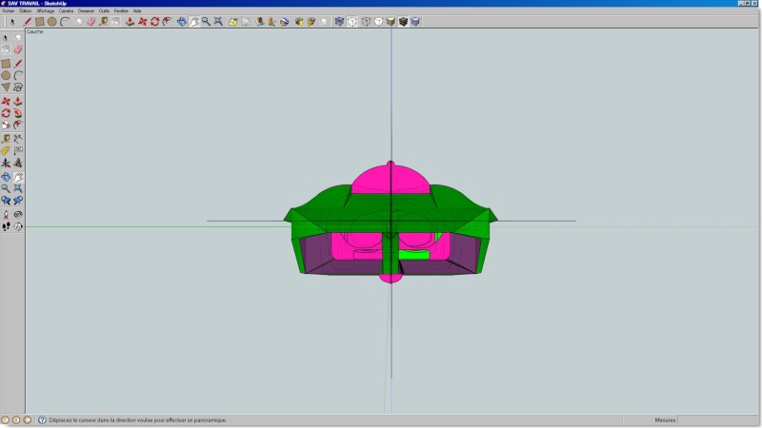
Task: Click the Add Location icon
Action: (233, 21)
